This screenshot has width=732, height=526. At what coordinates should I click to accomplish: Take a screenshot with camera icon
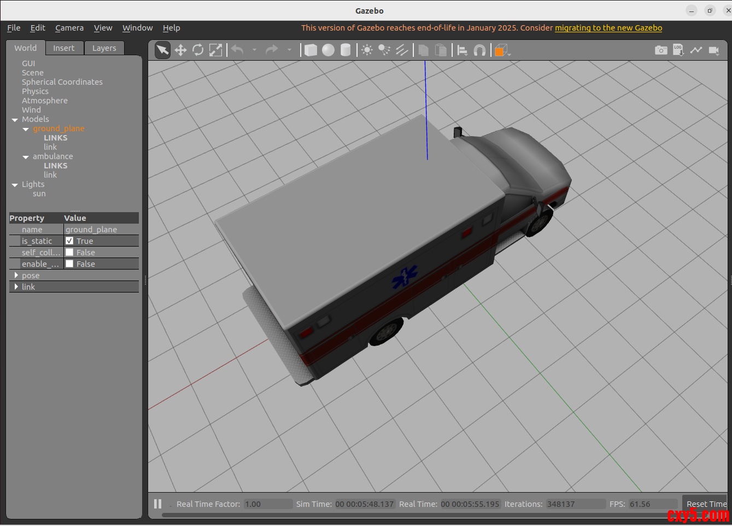tap(661, 50)
